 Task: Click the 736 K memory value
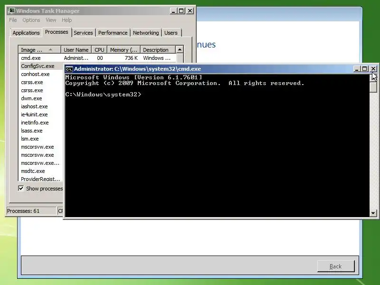pyautogui.click(x=131, y=58)
